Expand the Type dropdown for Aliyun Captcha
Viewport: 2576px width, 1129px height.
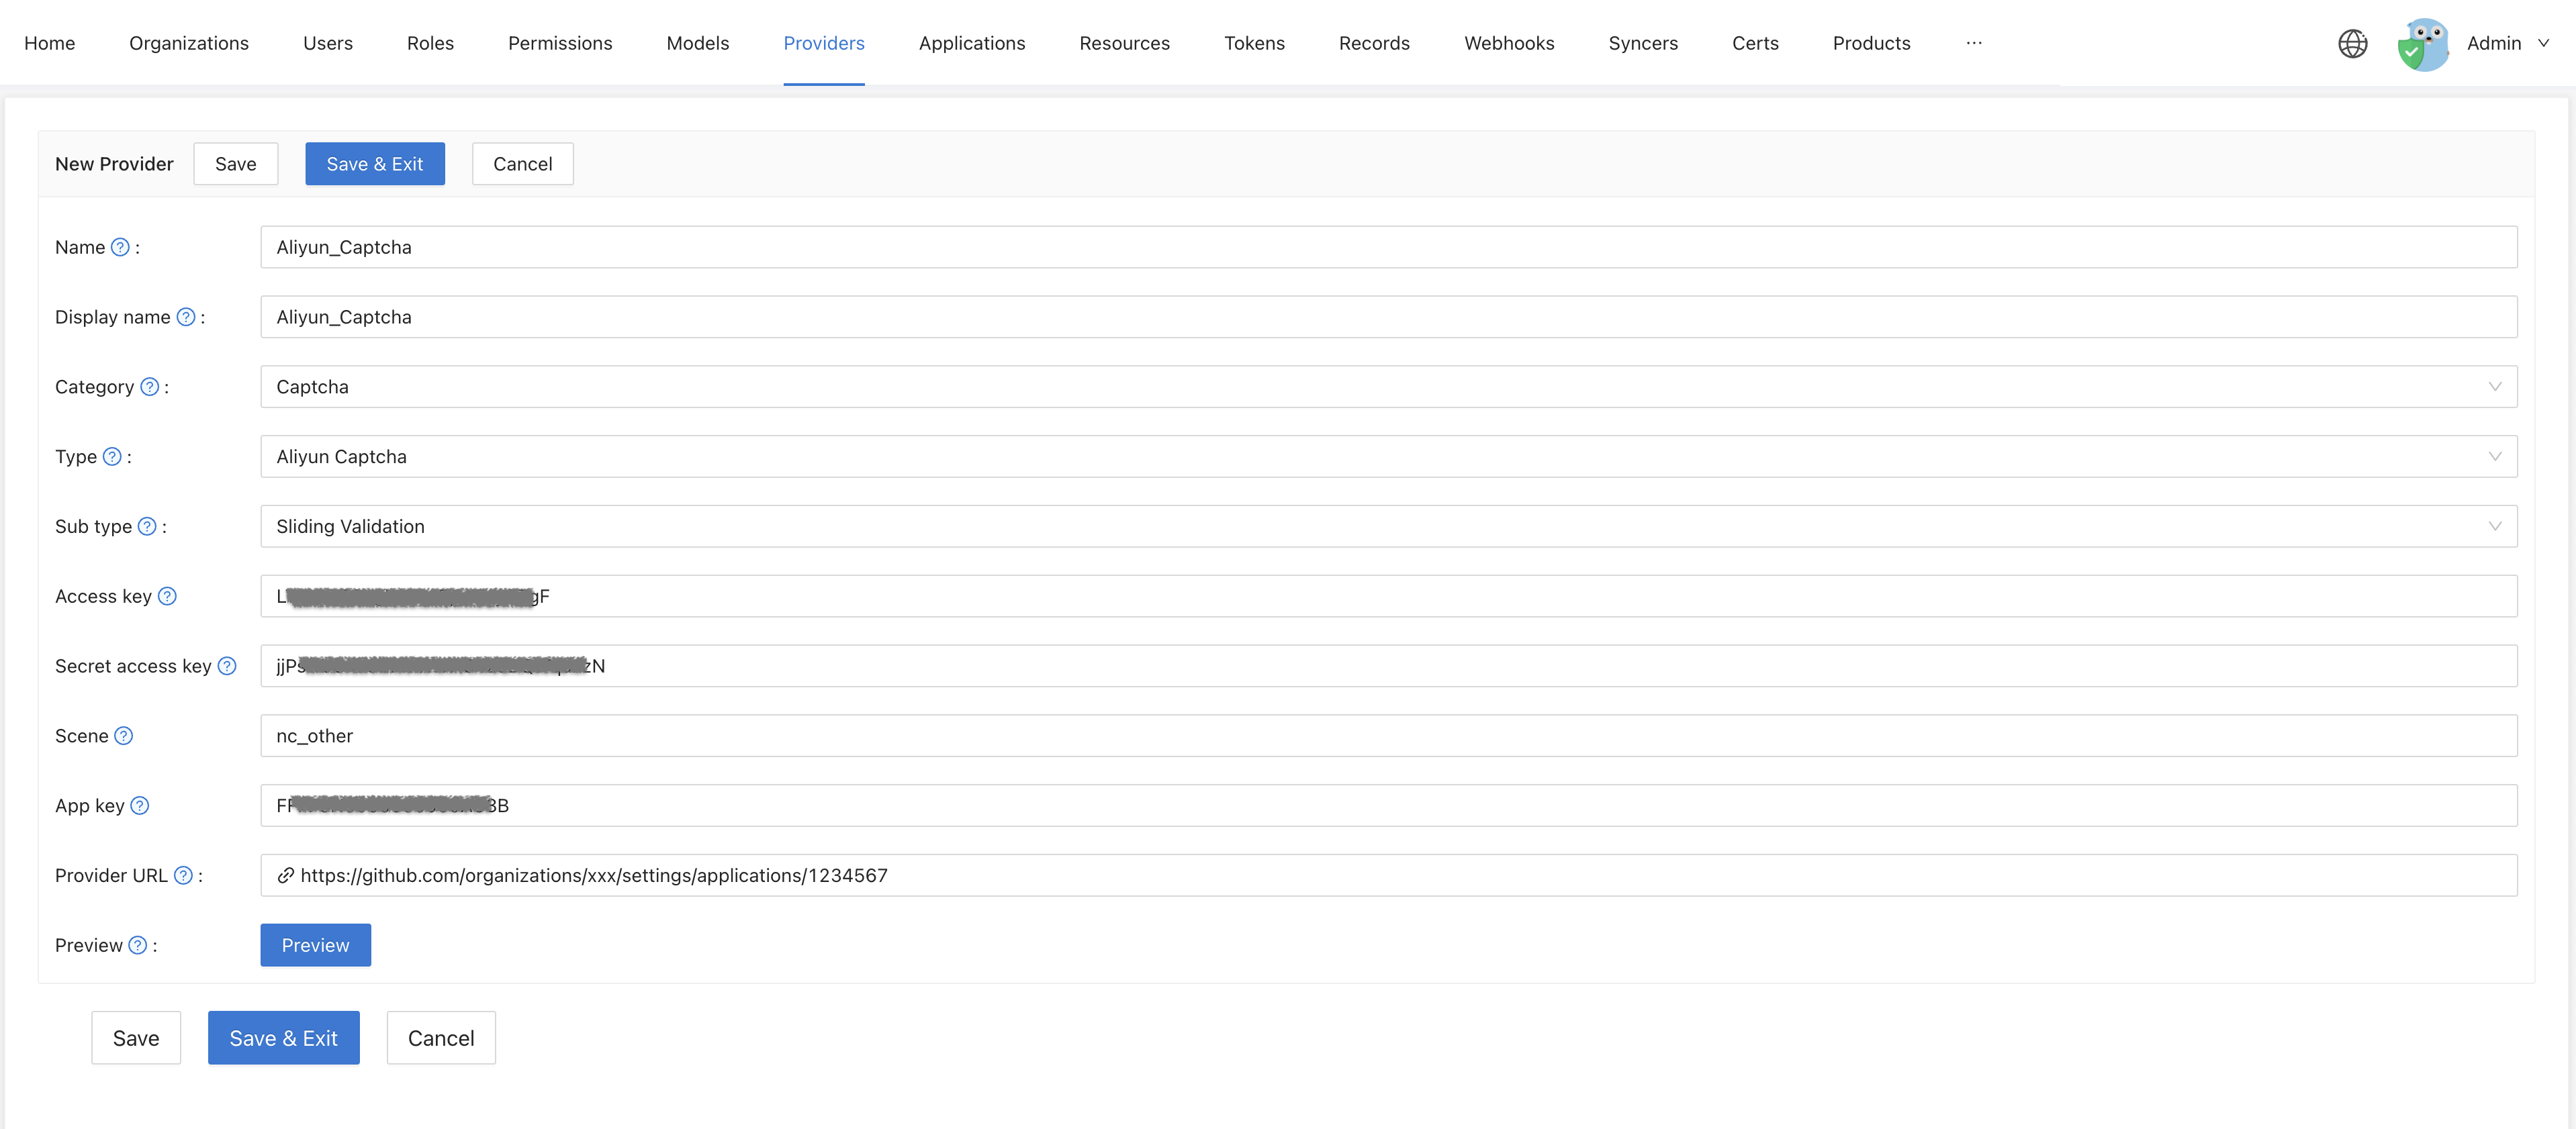coord(1388,456)
